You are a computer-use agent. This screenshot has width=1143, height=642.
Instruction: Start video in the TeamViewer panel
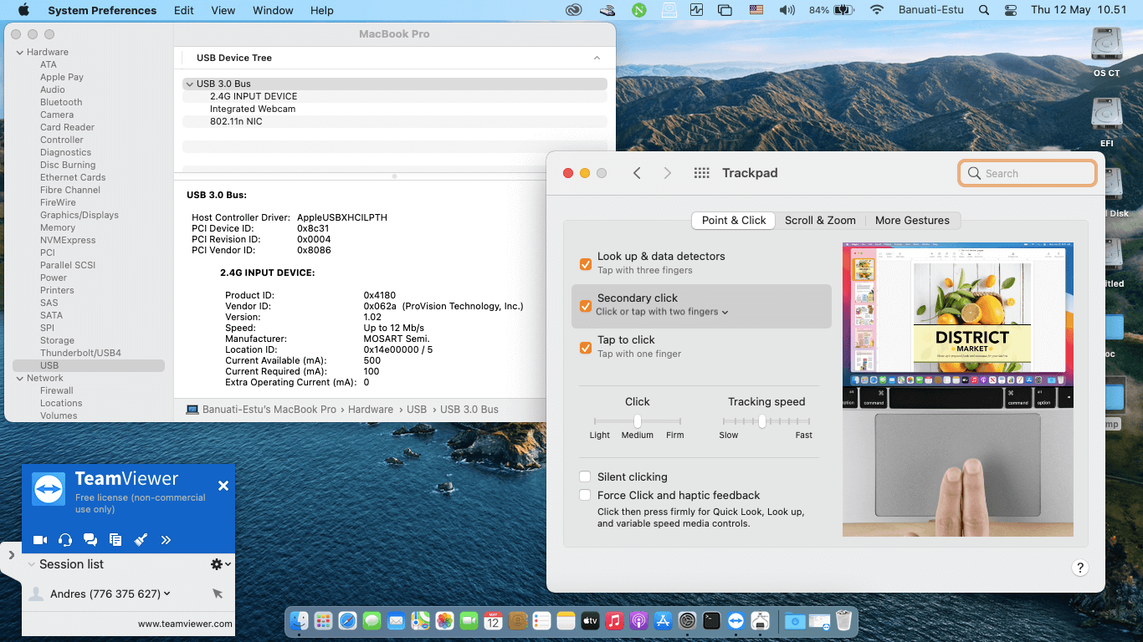(39, 540)
